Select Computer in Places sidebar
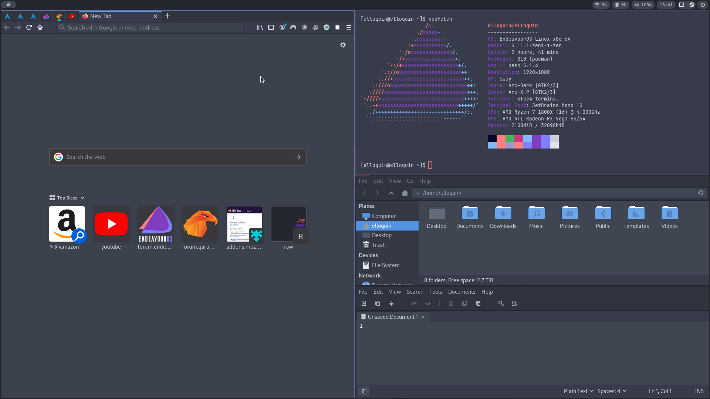 (387, 216)
